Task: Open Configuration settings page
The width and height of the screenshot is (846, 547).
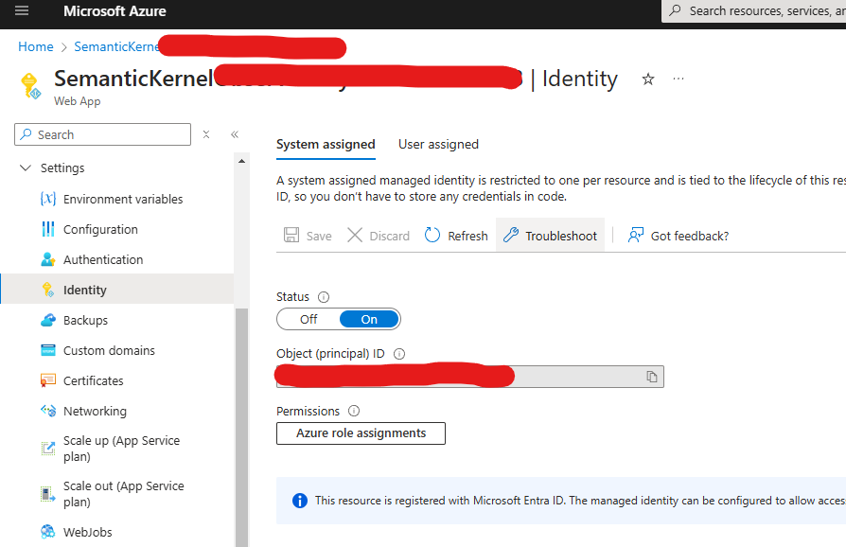Action: click(x=100, y=229)
